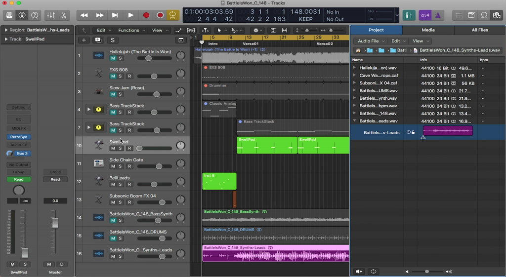This screenshot has height=277, width=506.
Task: Toggle the browser loop preview button
Action: click(374, 272)
